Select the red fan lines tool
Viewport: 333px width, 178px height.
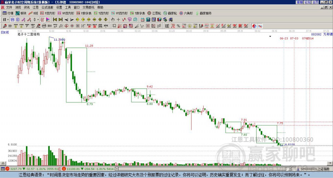click(x=120, y=26)
